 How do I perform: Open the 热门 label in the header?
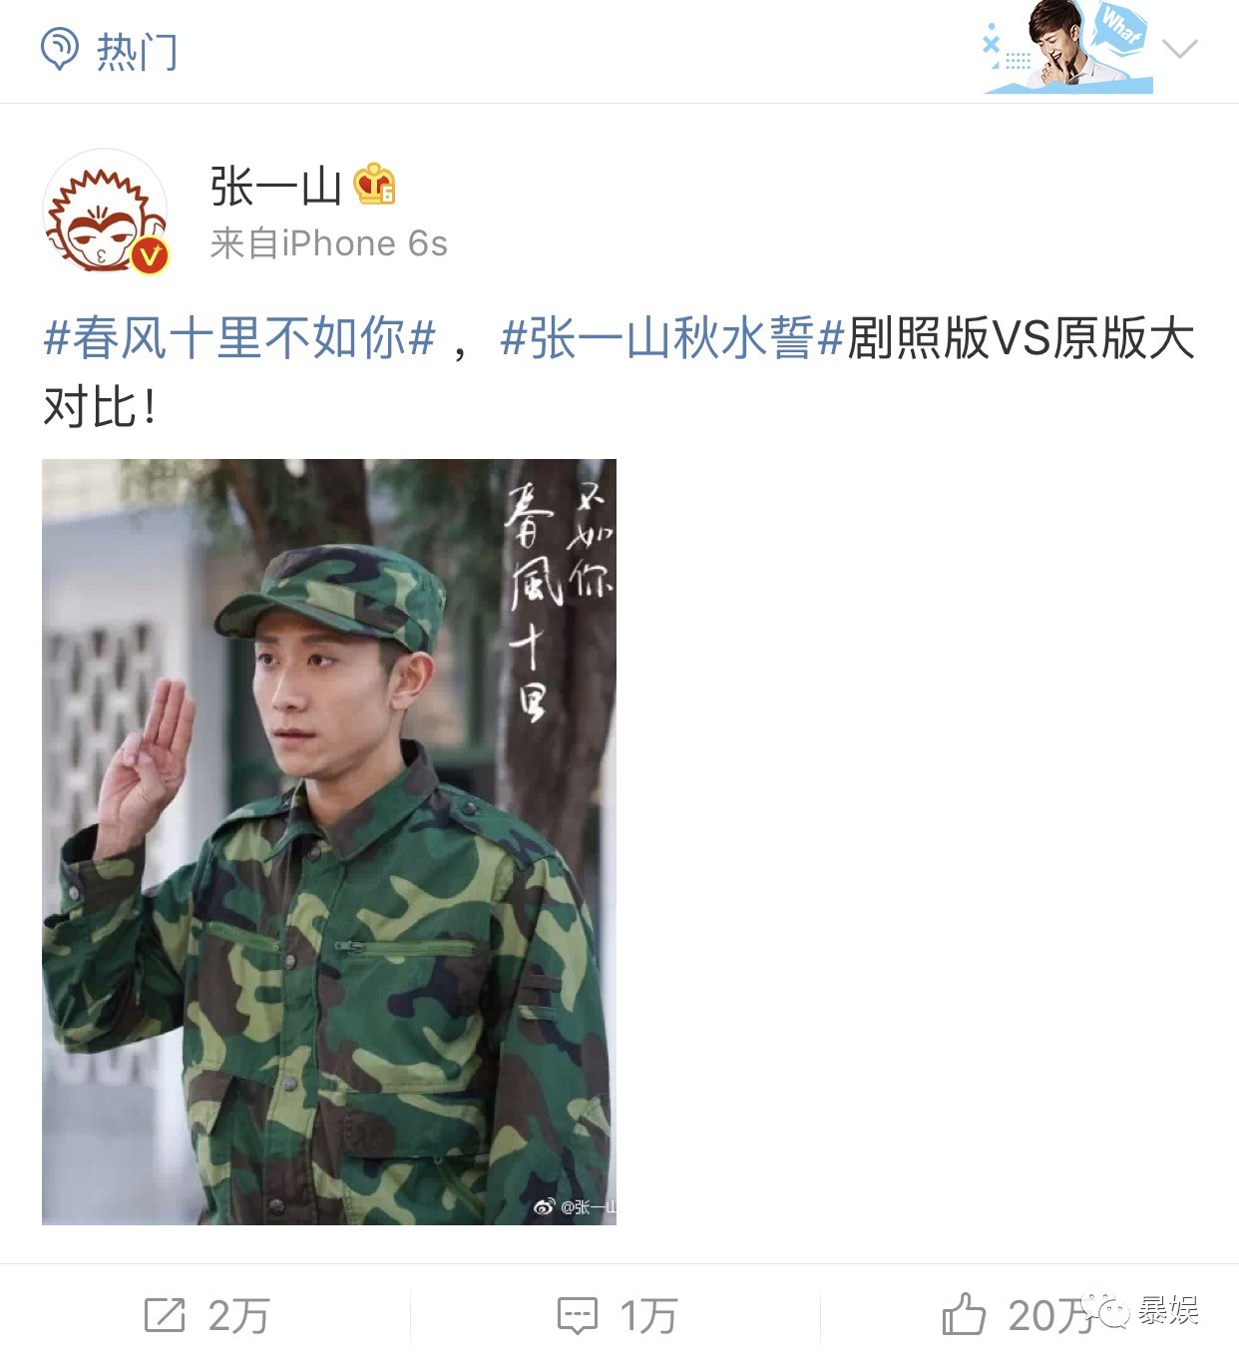point(137,52)
